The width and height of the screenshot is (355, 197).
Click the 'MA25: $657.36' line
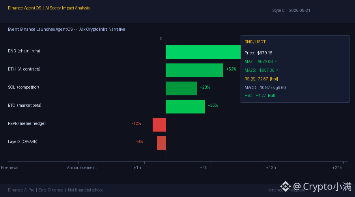[261, 70]
